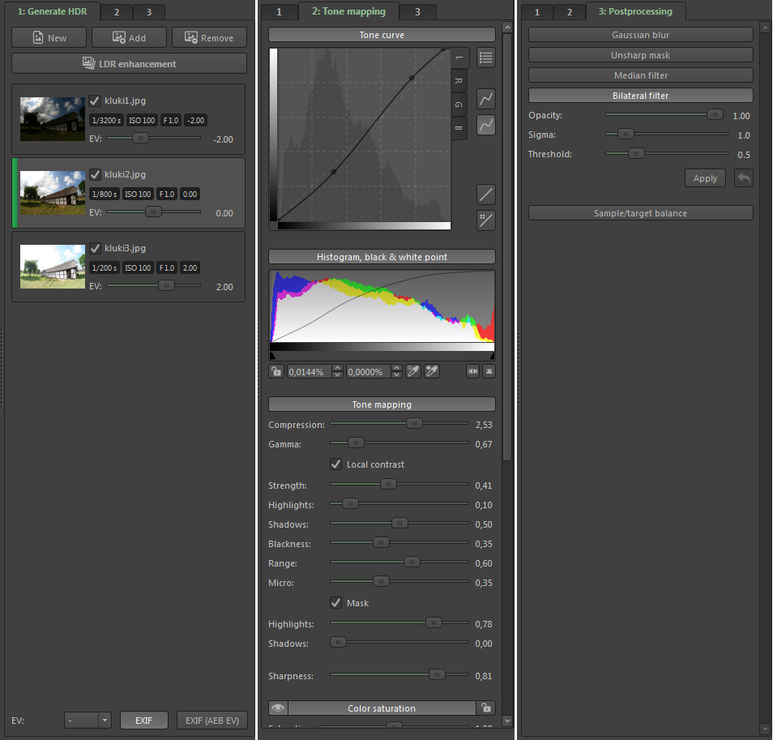
Task: Click tab 1 in the Postprocessing panel
Action: click(537, 12)
